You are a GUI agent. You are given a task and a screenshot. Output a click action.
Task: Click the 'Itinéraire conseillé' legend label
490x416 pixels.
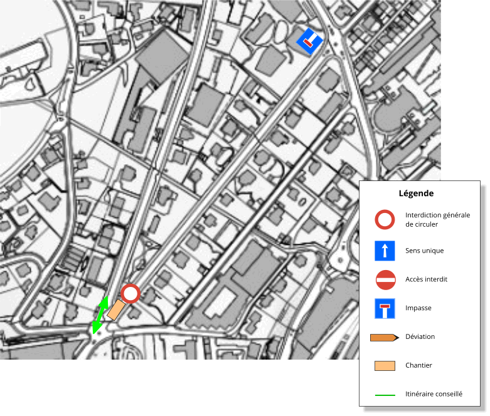click(434, 394)
